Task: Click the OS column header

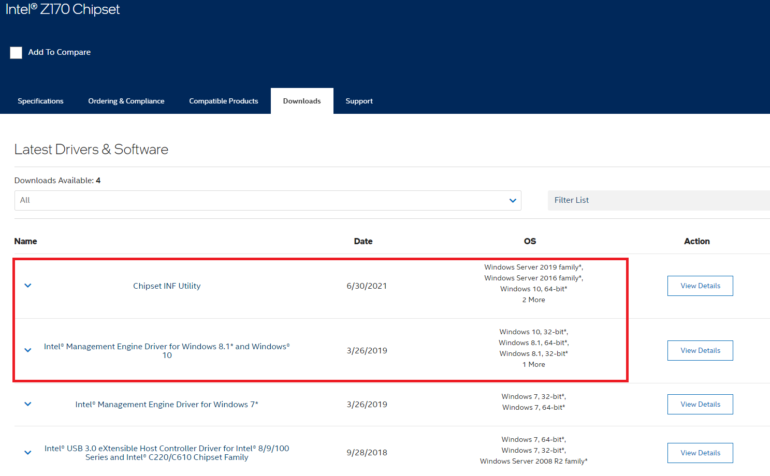Action: 530,241
